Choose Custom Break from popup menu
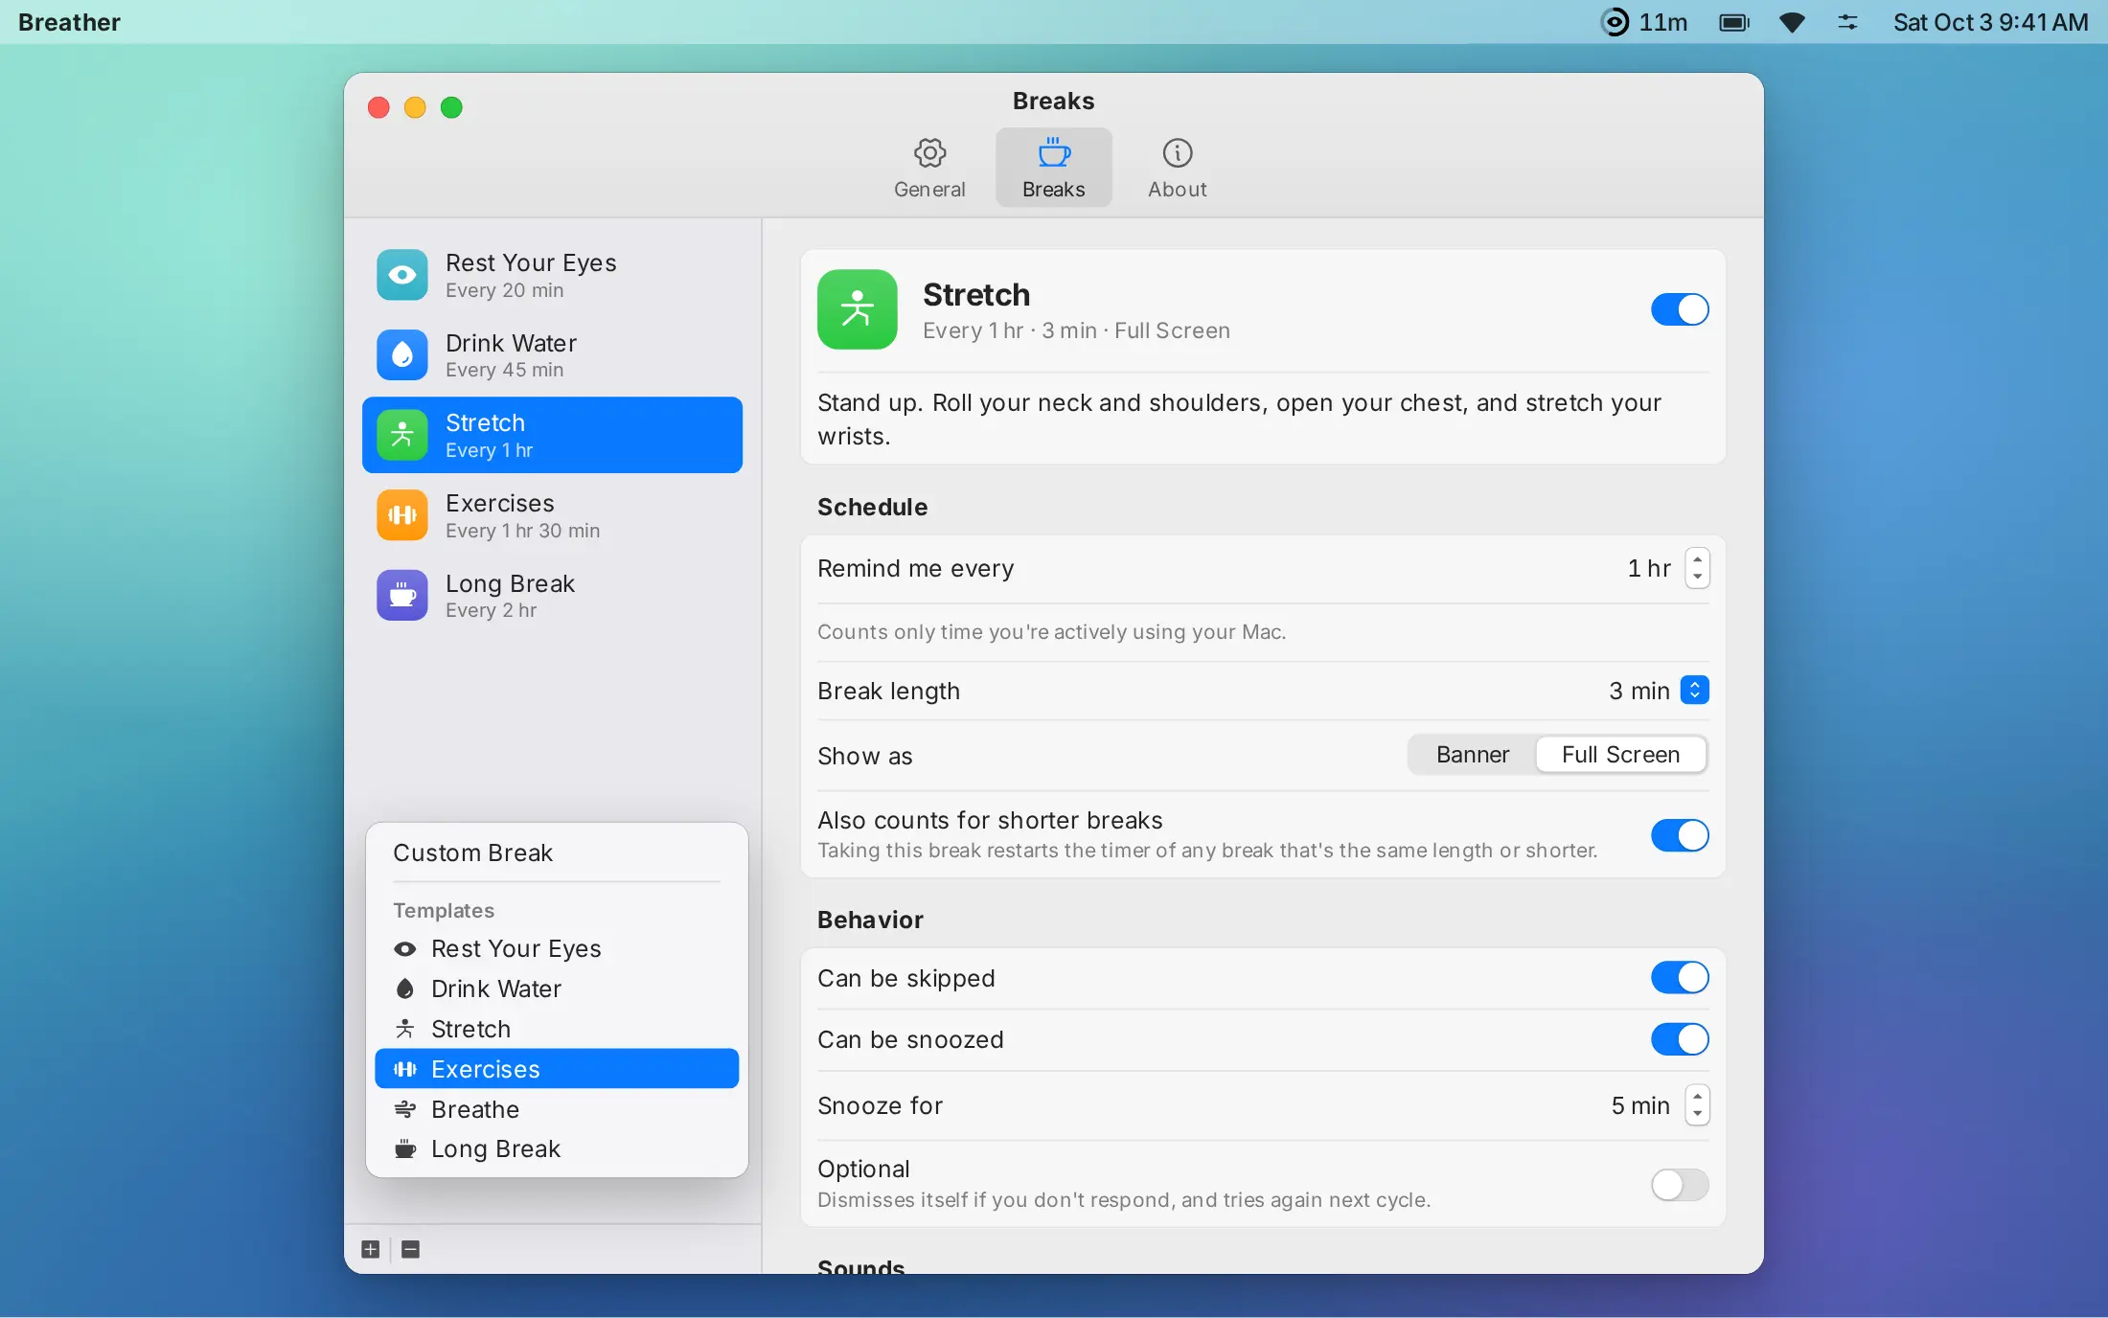Image resolution: width=2108 pixels, height=1318 pixels. coord(557,852)
